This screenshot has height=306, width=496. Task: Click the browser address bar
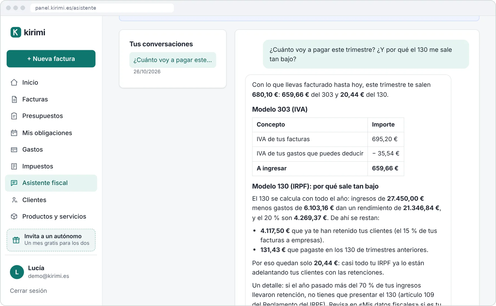[x=102, y=8]
